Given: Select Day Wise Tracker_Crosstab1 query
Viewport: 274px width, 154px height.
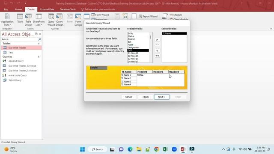Looking at the screenshot, I should click(21, 71).
